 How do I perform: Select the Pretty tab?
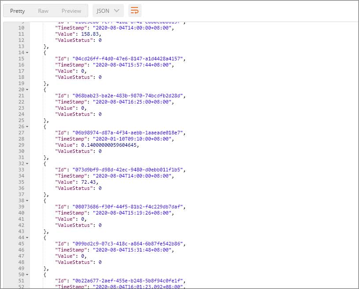coord(17,11)
